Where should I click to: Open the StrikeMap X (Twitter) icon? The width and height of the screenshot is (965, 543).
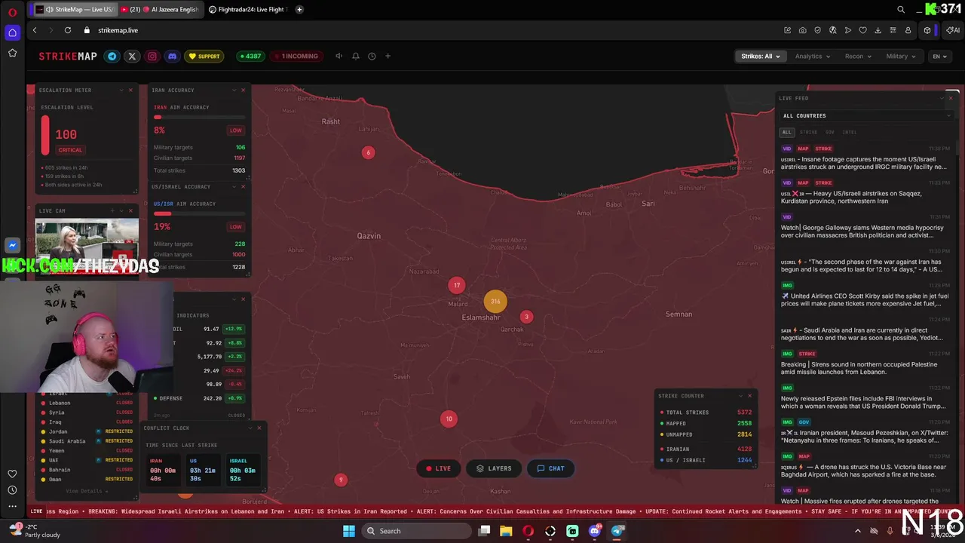click(132, 56)
